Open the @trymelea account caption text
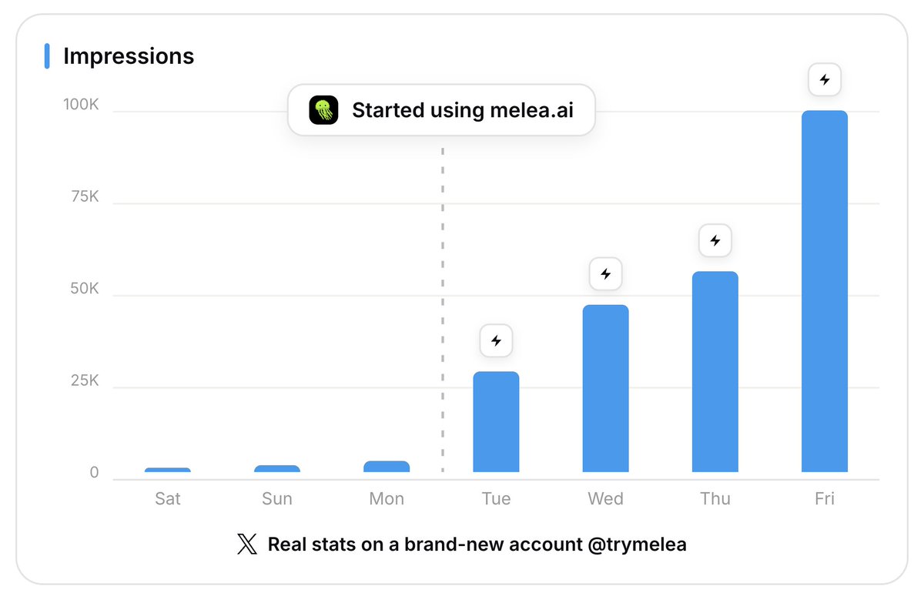The width and height of the screenshot is (924, 600). pos(477,545)
